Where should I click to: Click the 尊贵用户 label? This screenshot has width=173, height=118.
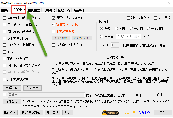(129, 112)
